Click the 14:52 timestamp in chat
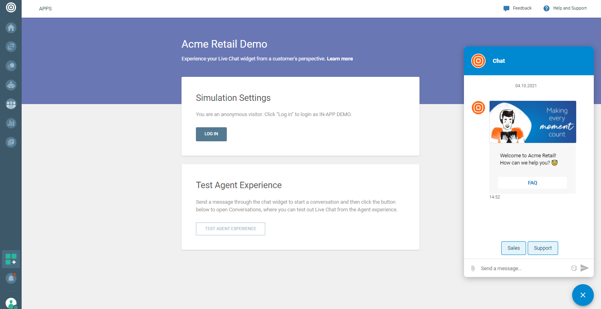The height and width of the screenshot is (309, 601). [x=494, y=197]
